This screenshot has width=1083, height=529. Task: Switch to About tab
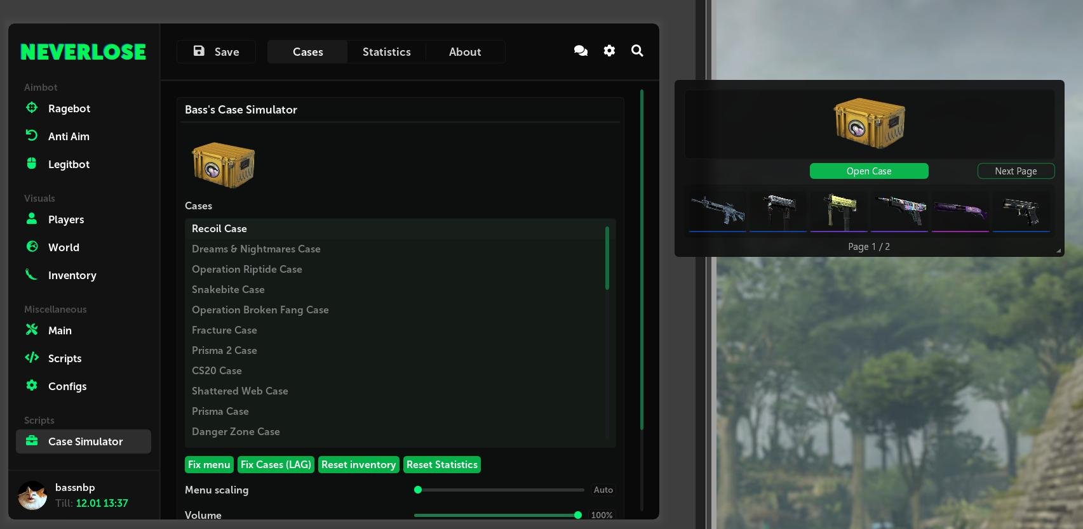coord(465,52)
